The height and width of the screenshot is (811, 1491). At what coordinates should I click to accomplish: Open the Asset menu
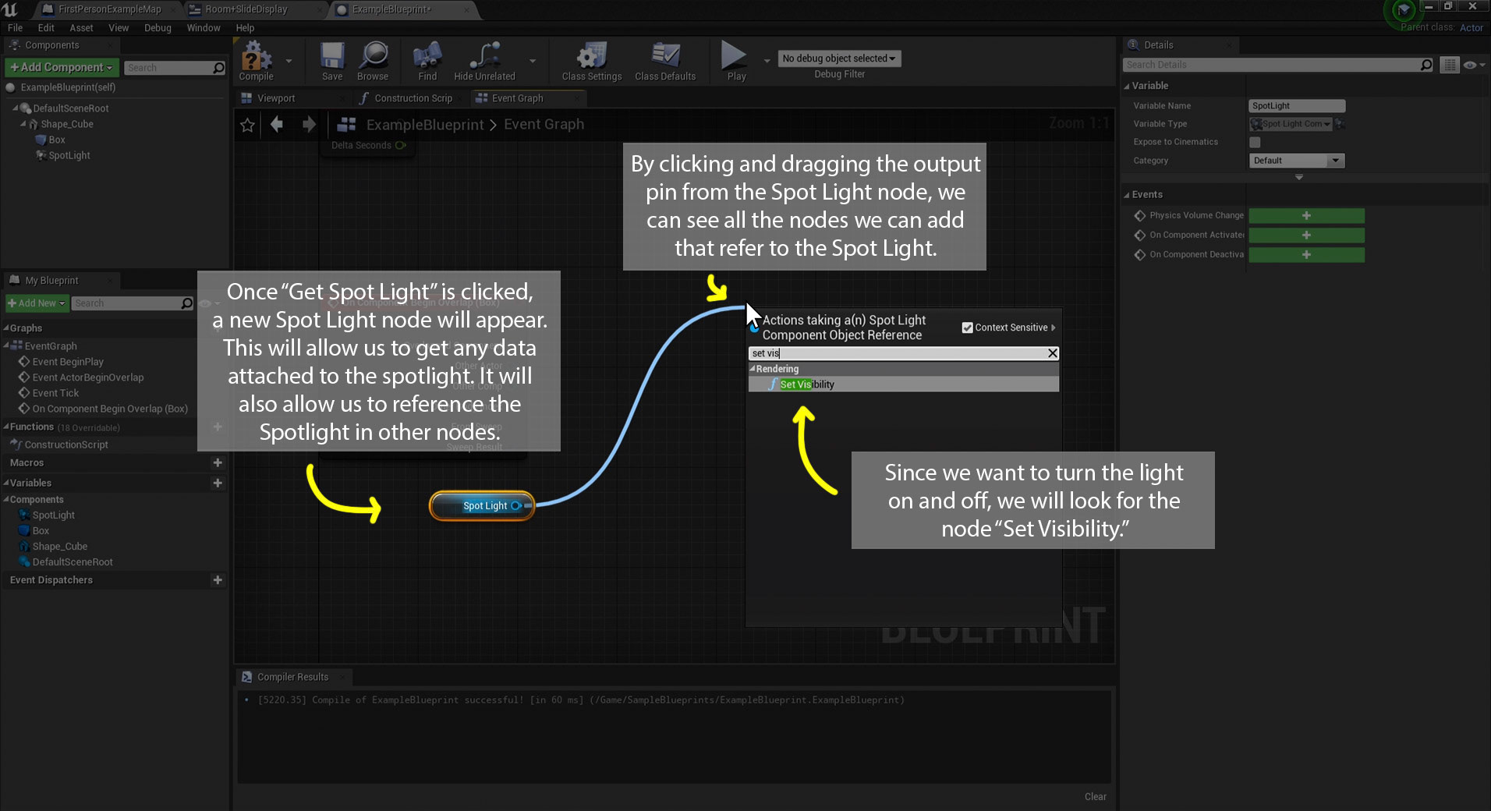tap(81, 27)
